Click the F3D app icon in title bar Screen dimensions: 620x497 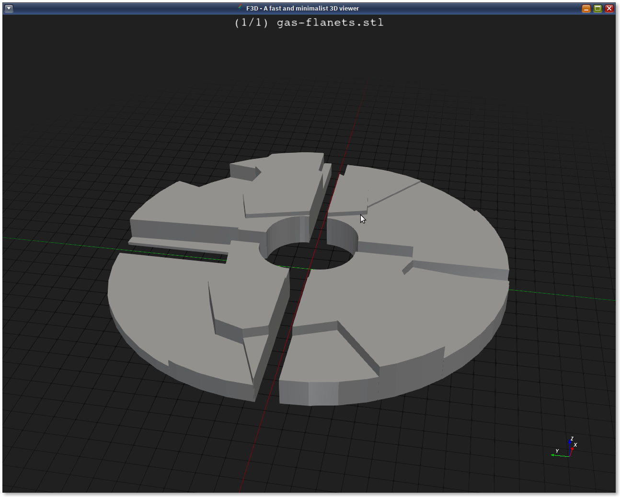click(241, 8)
